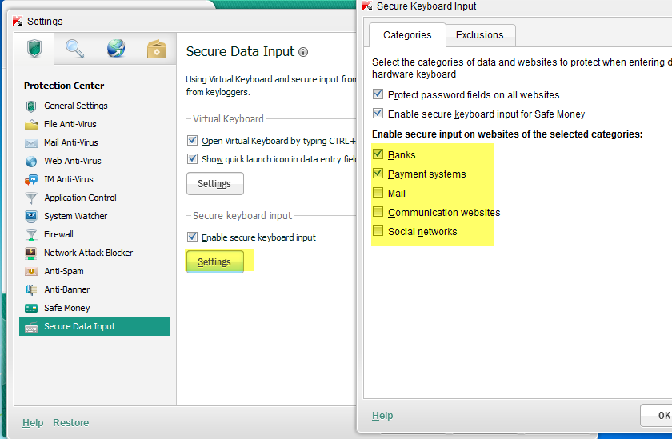
Task: Uncheck the Banks category checkbox
Action: point(378,154)
